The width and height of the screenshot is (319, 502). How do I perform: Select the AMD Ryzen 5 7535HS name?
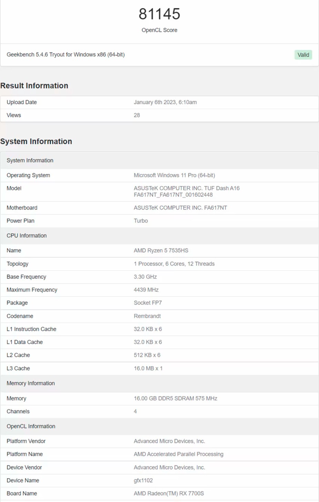click(x=161, y=250)
